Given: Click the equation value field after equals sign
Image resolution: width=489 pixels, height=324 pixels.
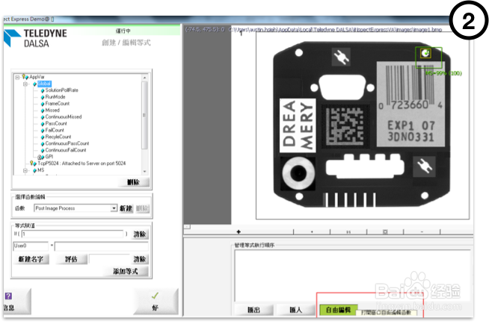Looking at the screenshot, I should click(x=102, y=246).
